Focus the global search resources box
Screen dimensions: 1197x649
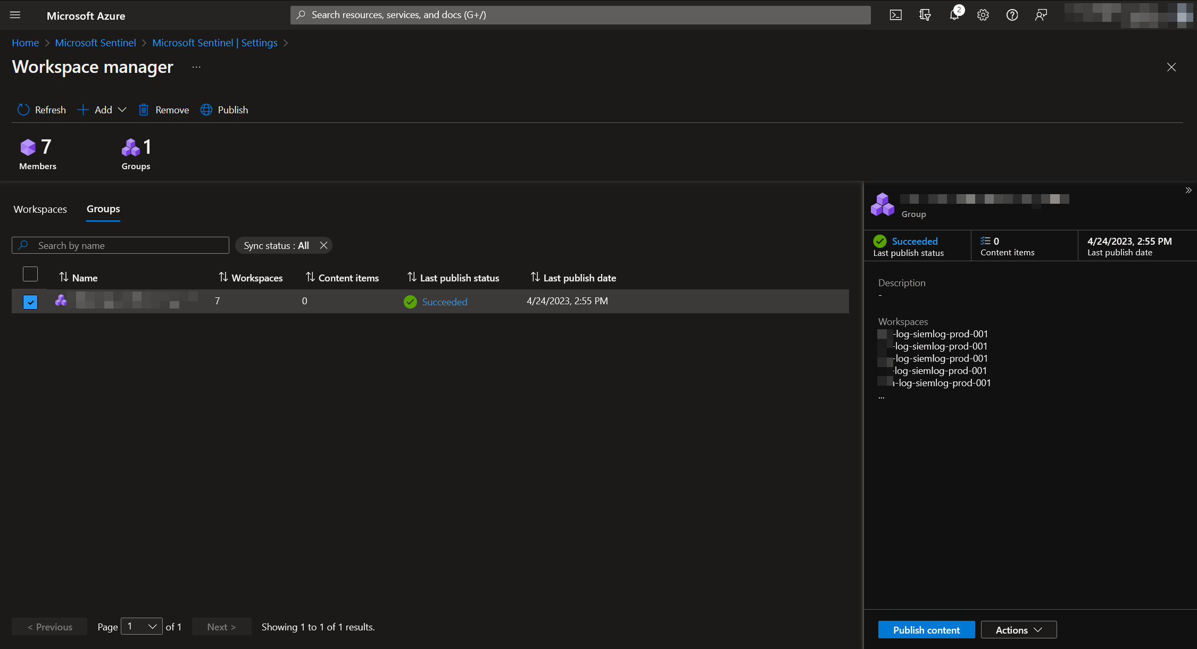coord(580,15)
